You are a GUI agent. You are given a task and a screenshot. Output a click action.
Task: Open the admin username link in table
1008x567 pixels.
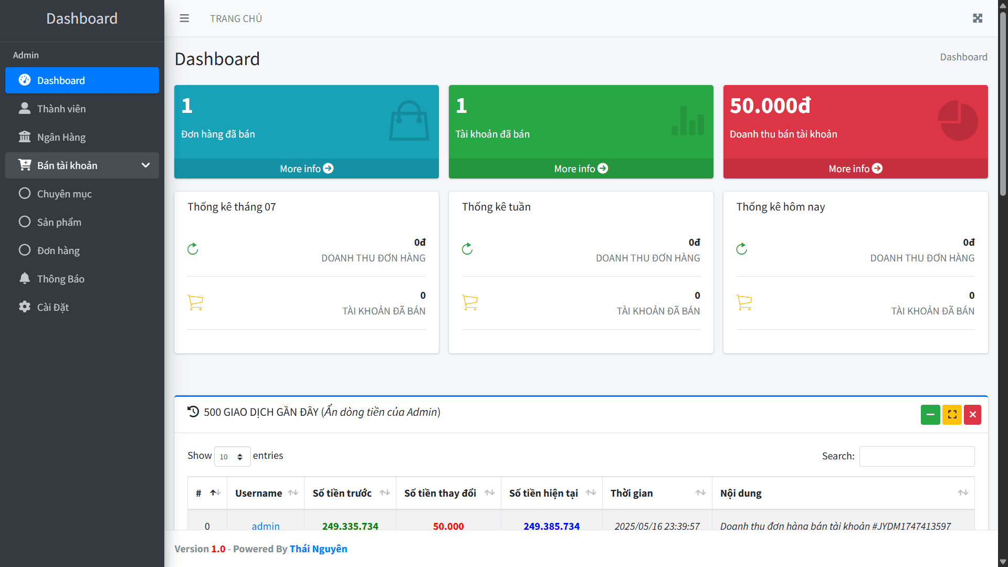click(266, 526)
